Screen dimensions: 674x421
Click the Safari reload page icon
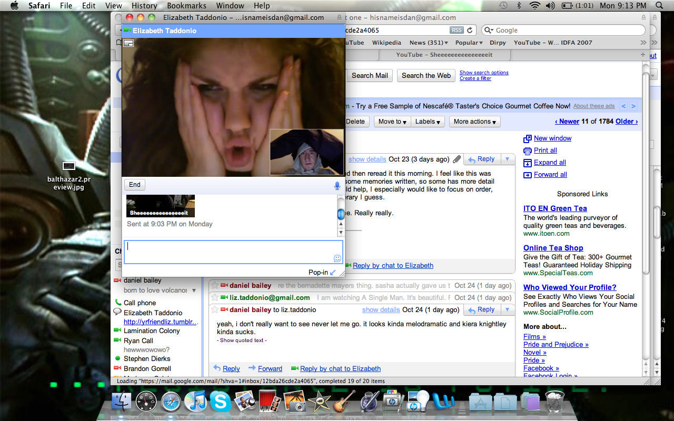[x=470, y=31]
